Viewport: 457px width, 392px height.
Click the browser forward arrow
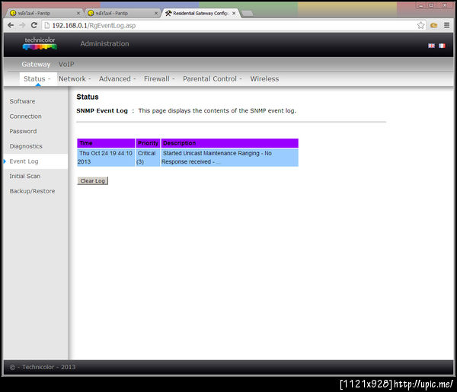(22, 25)
